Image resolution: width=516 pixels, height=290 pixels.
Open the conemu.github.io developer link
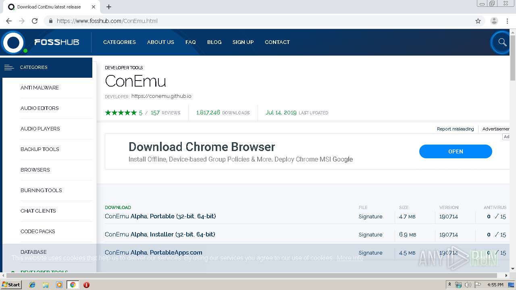161,96
